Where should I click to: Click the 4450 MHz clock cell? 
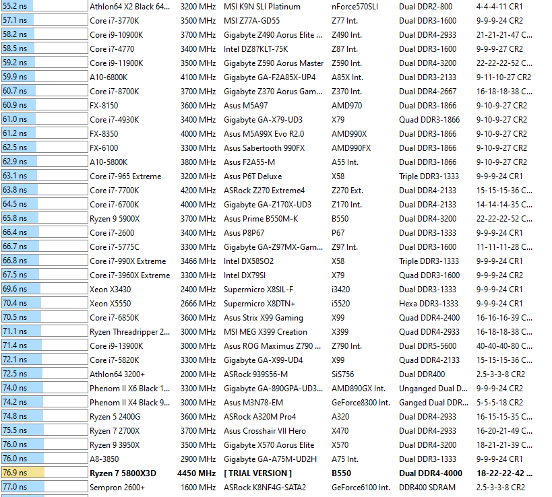point(196,473)
